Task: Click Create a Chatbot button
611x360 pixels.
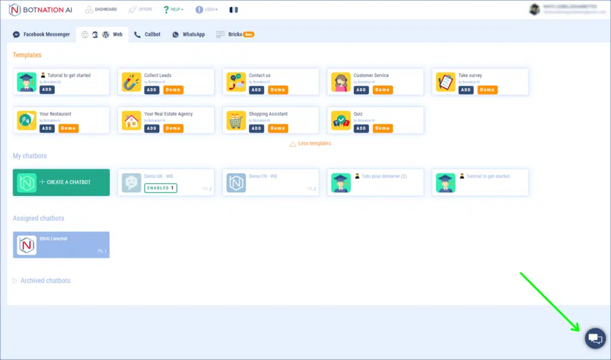Action: [61, 182]
